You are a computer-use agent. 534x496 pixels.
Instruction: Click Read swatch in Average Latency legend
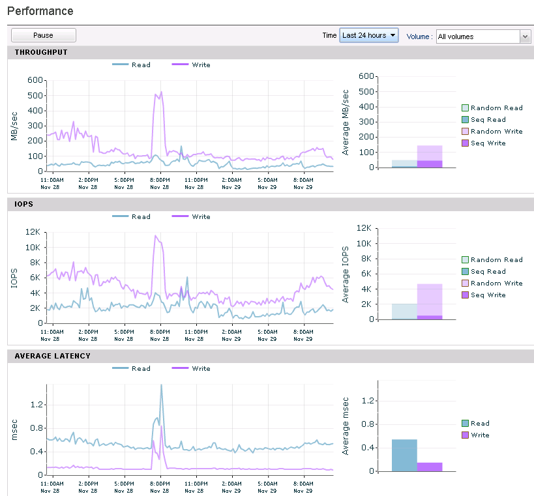pyautogui.click(x=465, y=423)
